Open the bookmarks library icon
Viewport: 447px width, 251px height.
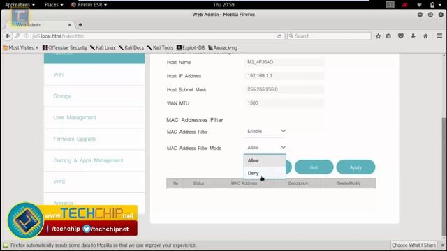(388, 36)
